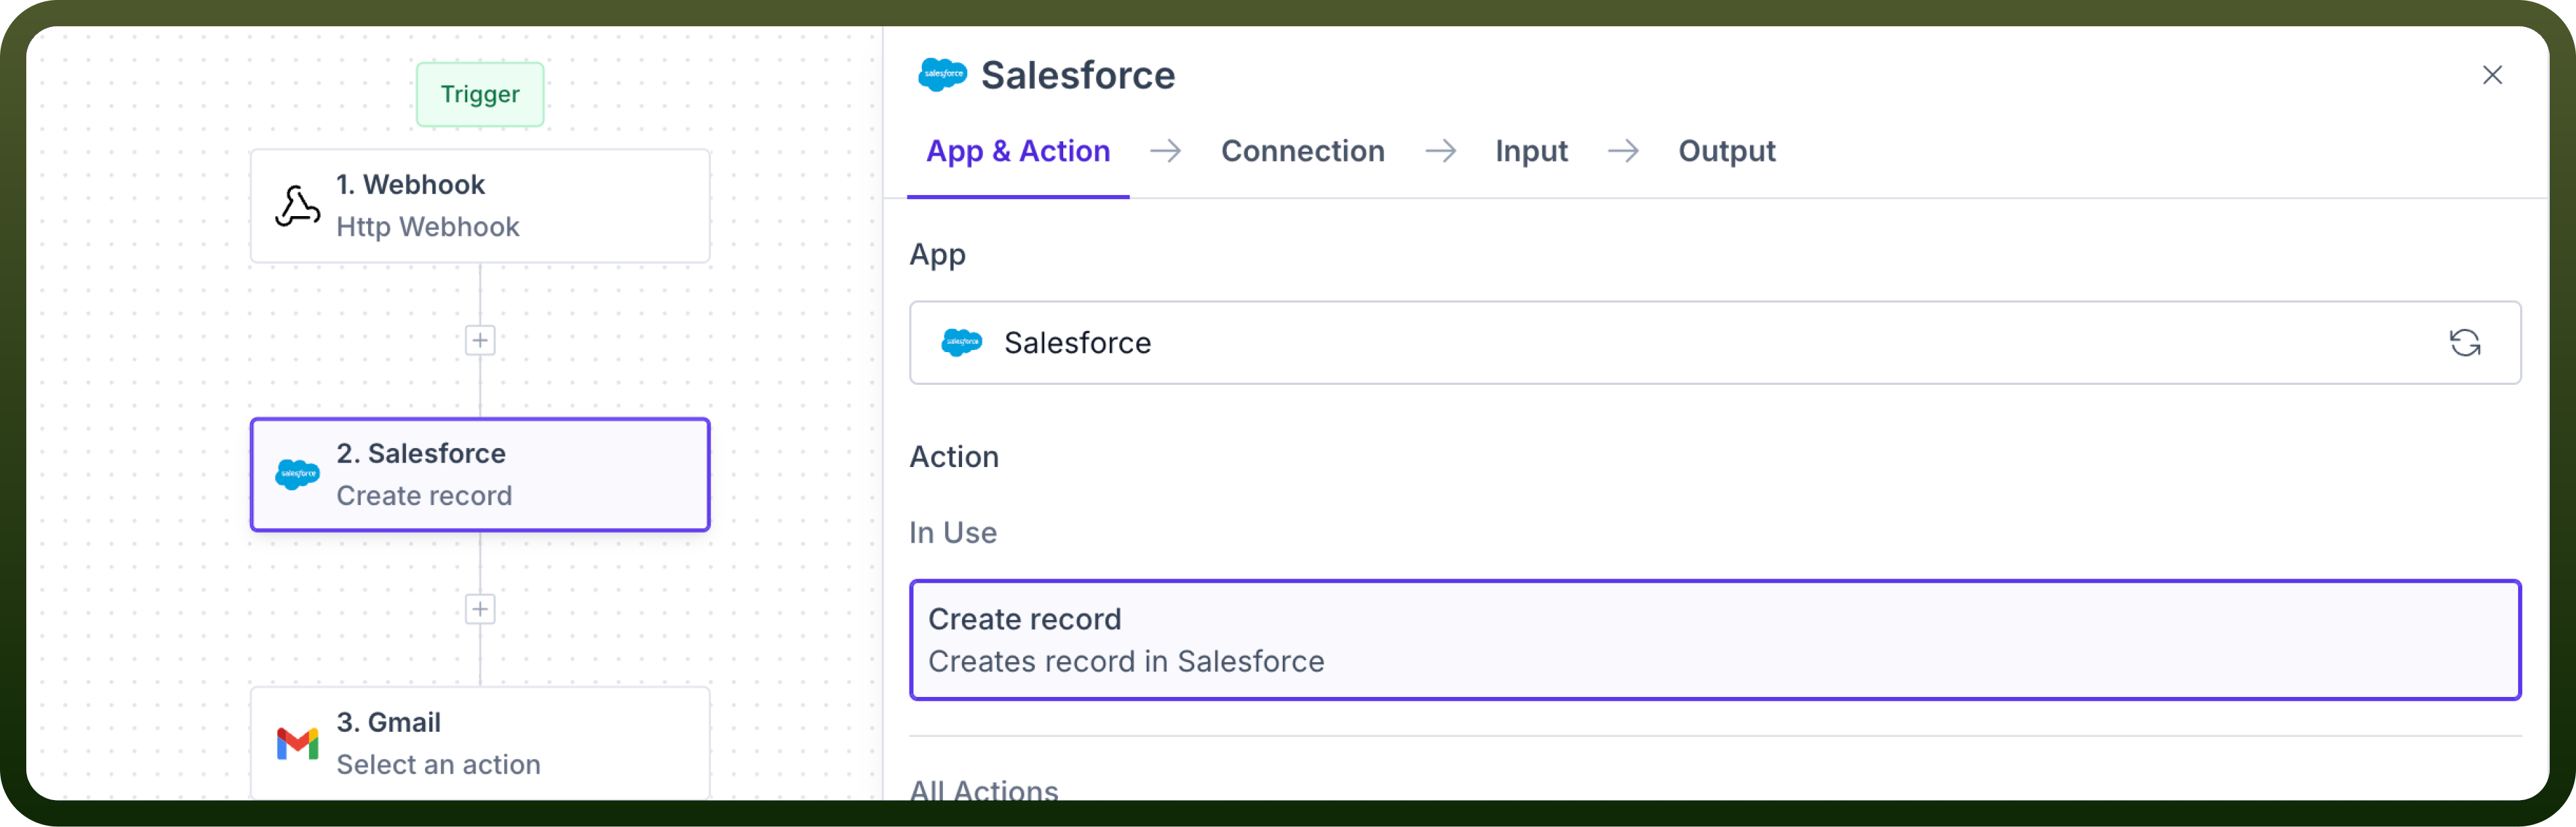Switch to the App & Action tab
Screen dimensions: 2576x827
coord(1018,151)
